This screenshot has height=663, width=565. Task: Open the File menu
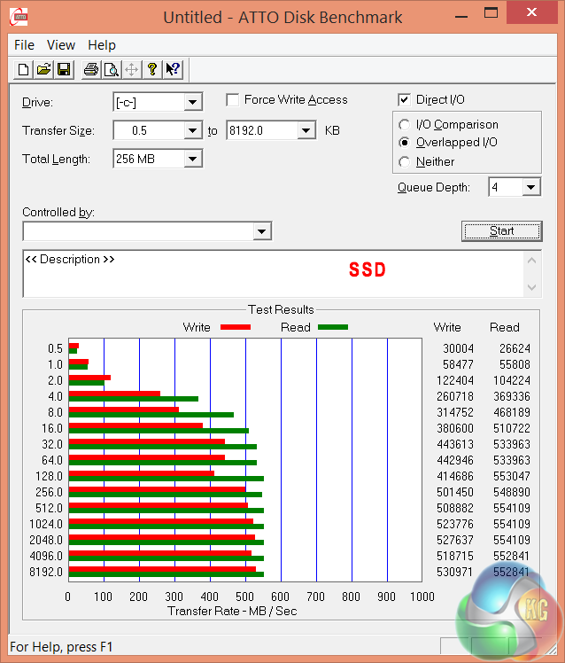[24, 45]
